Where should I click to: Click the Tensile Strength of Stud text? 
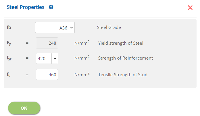(123, 75)
